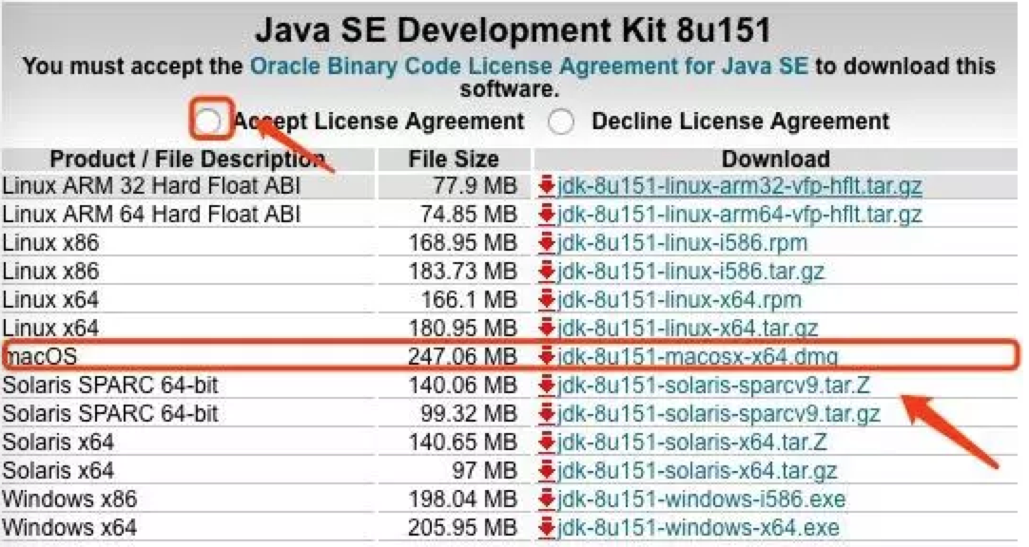Download jdk-8u151-solaris-x64.tar.Z

(692, 443)
